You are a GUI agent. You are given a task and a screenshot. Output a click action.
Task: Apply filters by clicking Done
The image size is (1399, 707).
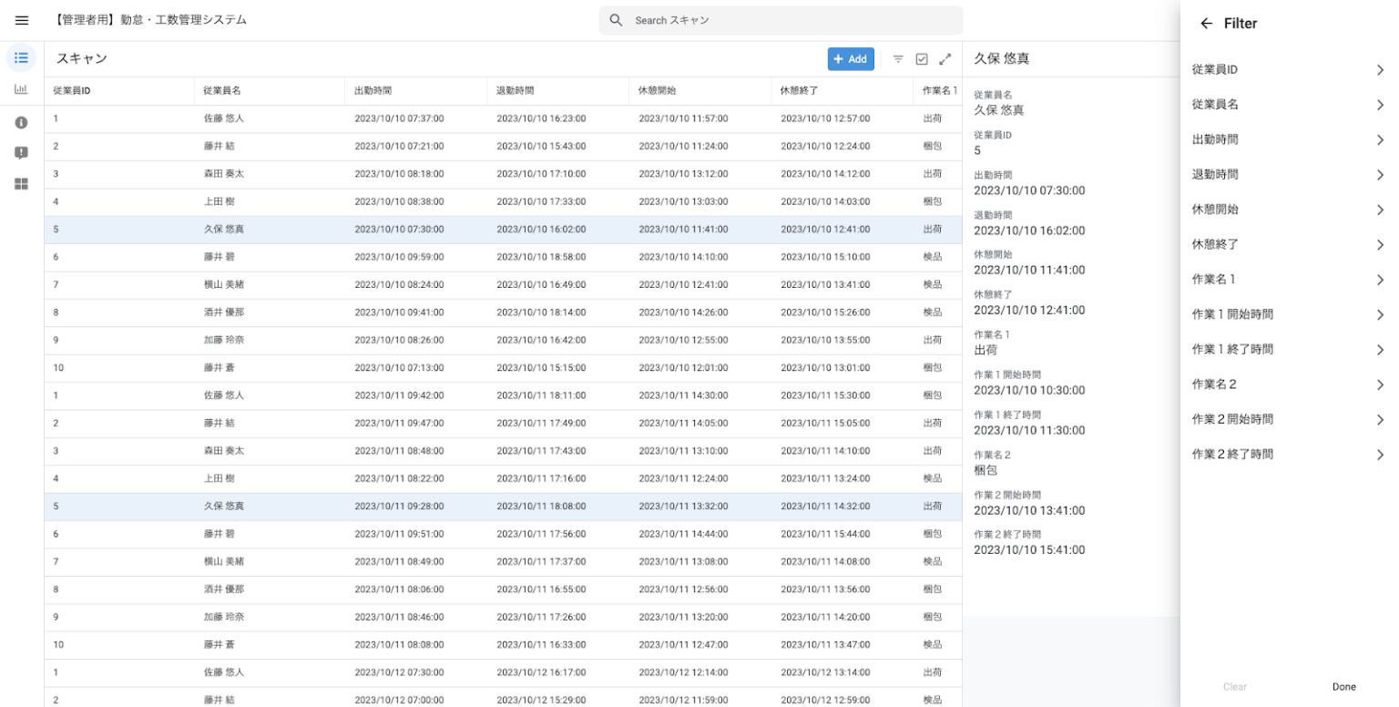[1343, 686]
